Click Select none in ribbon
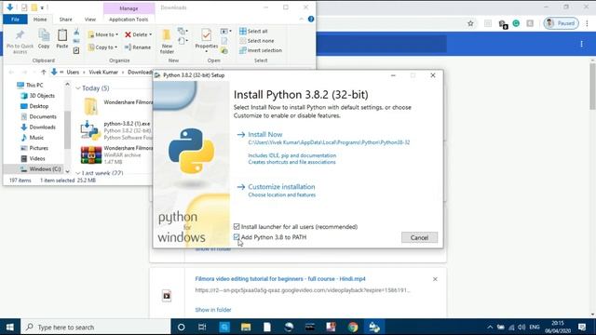 (x=257, y=41)
